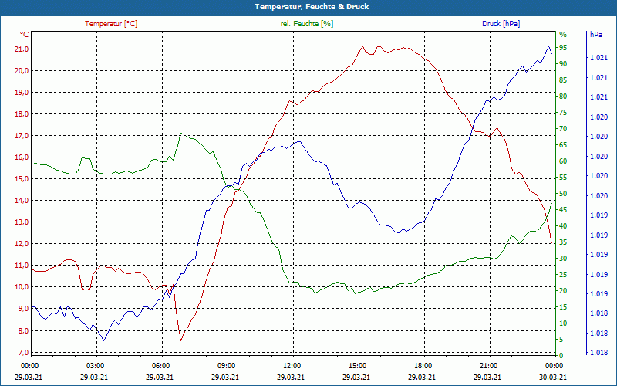Click the 85 humidity axis tick

563,80
